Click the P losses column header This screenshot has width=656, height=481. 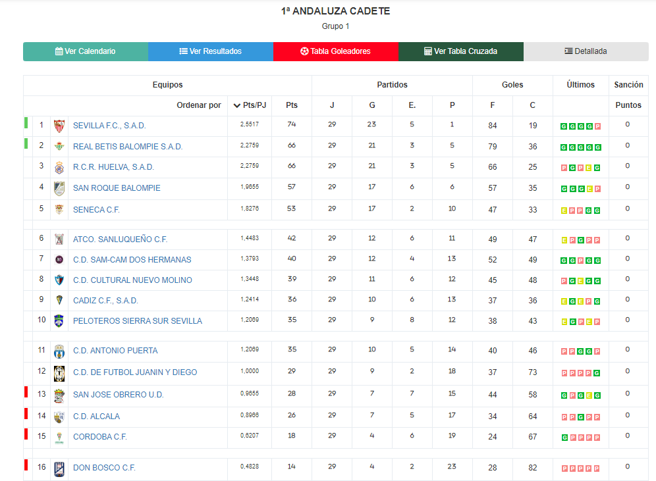452,105
